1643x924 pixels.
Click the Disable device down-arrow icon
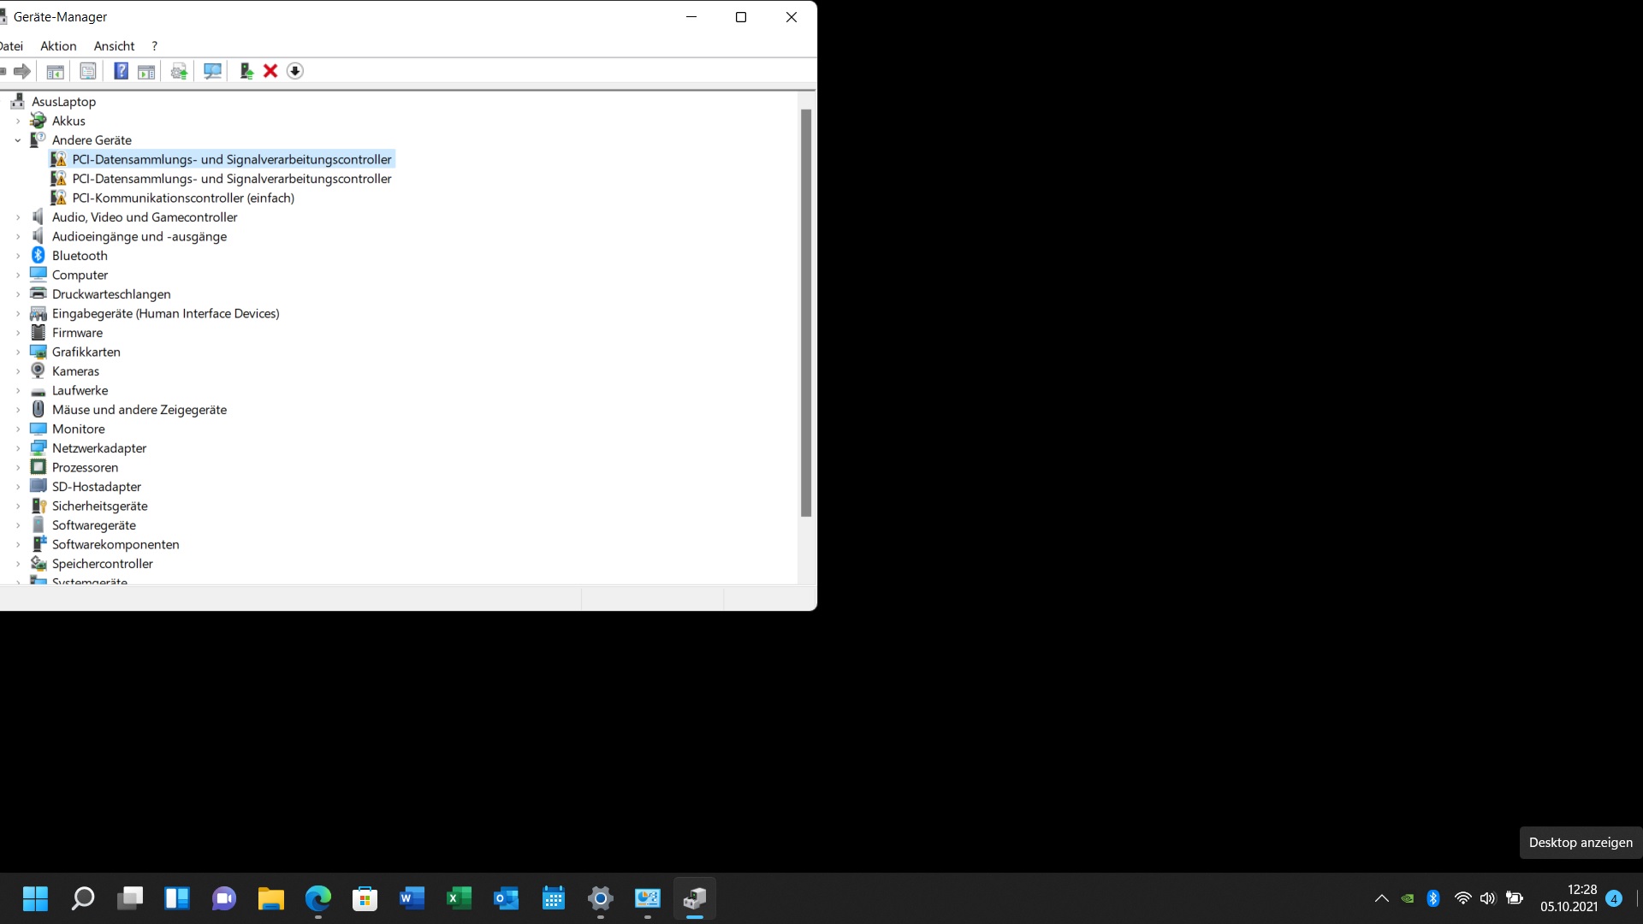point(295,71)
